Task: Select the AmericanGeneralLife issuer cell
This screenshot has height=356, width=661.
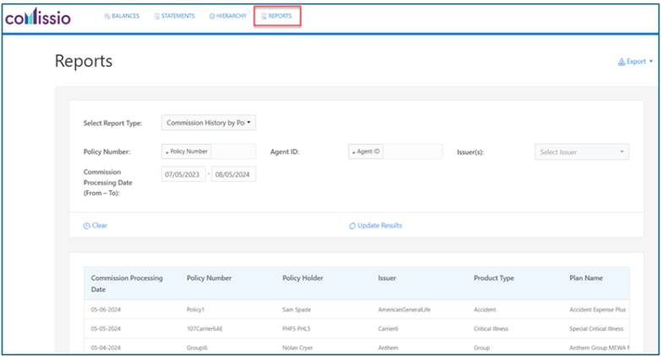Action: click(x=404, y=309)
